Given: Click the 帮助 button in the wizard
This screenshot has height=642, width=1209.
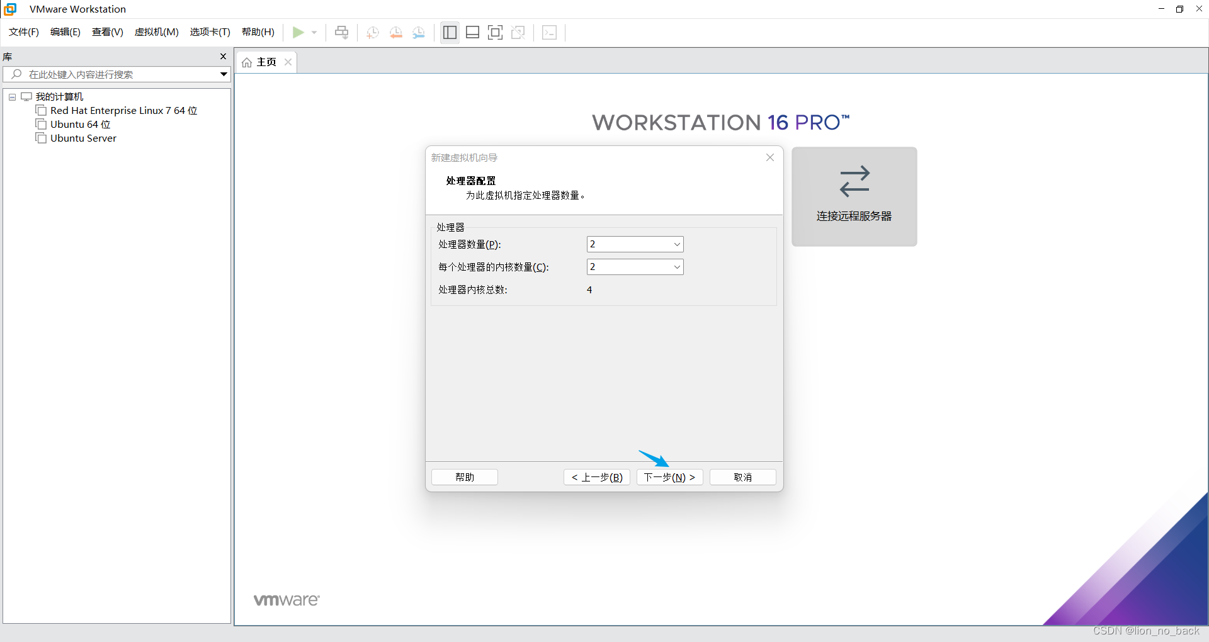Looking at the screenshot, I should pyautogui.click(x=465, y=477).
